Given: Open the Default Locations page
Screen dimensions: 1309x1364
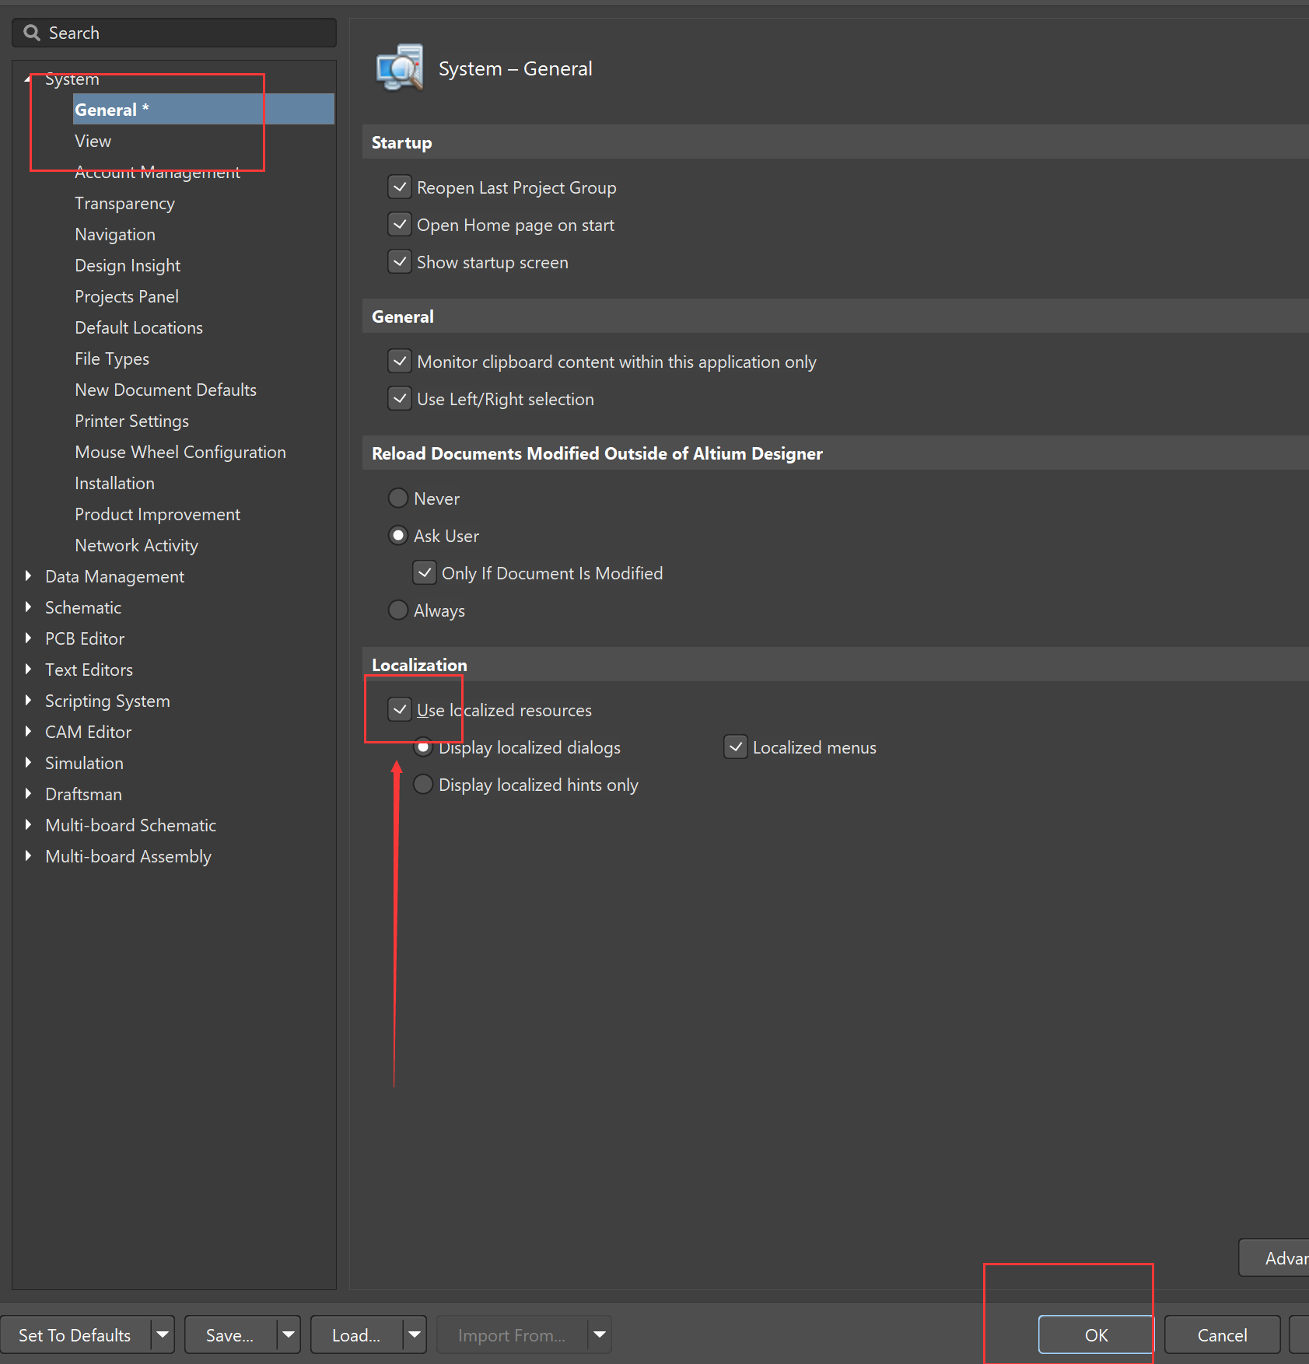Looking at the screenshot, I should point(138,327).
